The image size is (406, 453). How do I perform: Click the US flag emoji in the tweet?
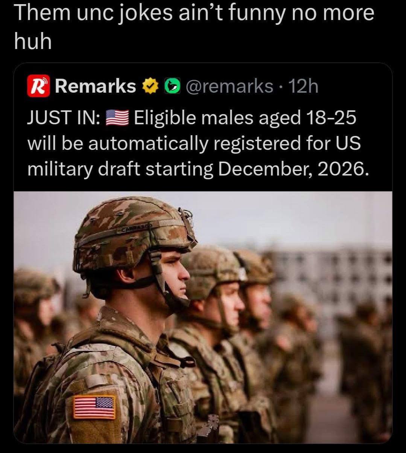click(117, 119)
